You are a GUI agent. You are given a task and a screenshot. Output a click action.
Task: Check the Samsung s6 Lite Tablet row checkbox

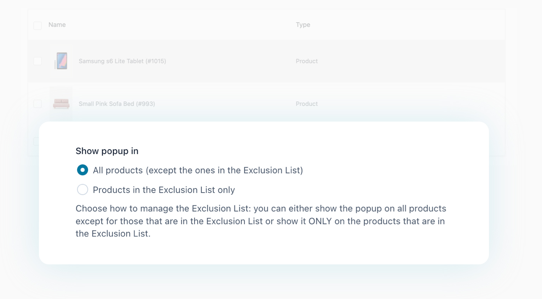(x=38, y=61)
